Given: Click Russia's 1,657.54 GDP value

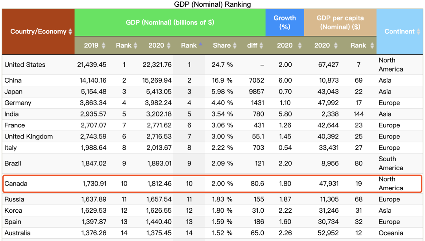Looking at the screenshot, I should point(159,199).
